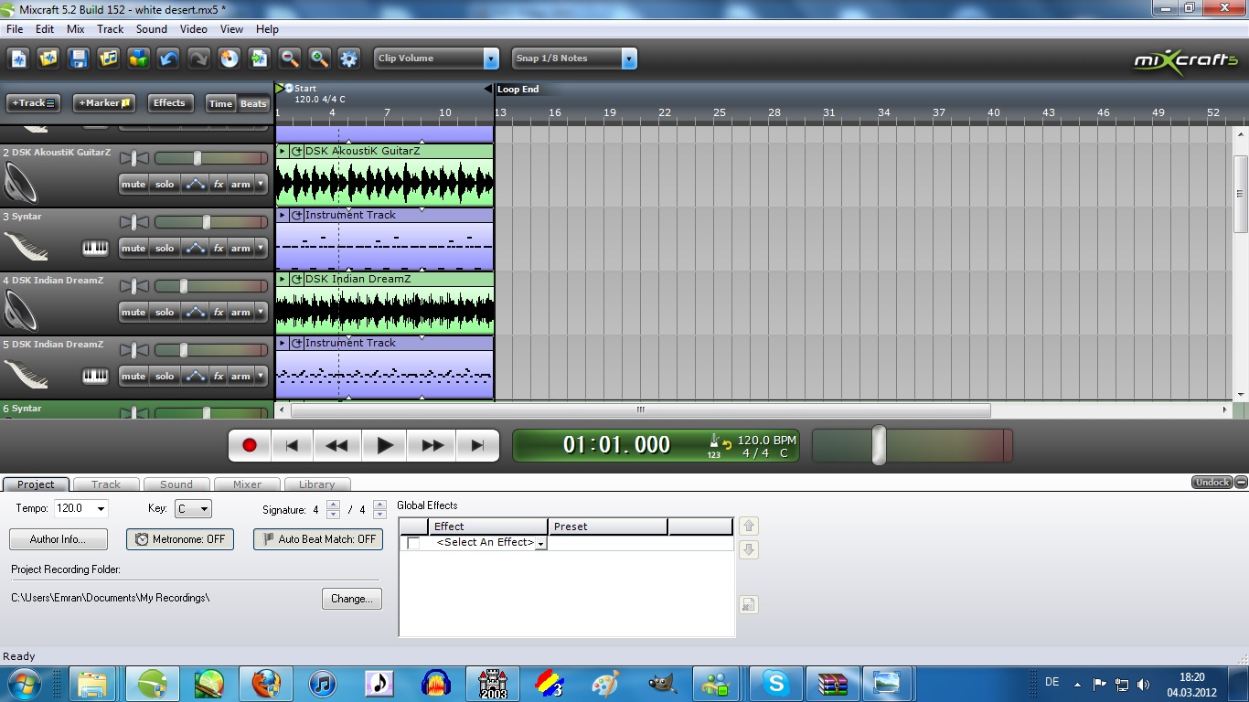Open the arm options arrow on track 4
The width and height of the screenshot is (1249, 702).
[x=261, y=312]
